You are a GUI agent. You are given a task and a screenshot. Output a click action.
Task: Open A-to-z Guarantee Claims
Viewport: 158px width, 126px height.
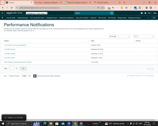37,18
